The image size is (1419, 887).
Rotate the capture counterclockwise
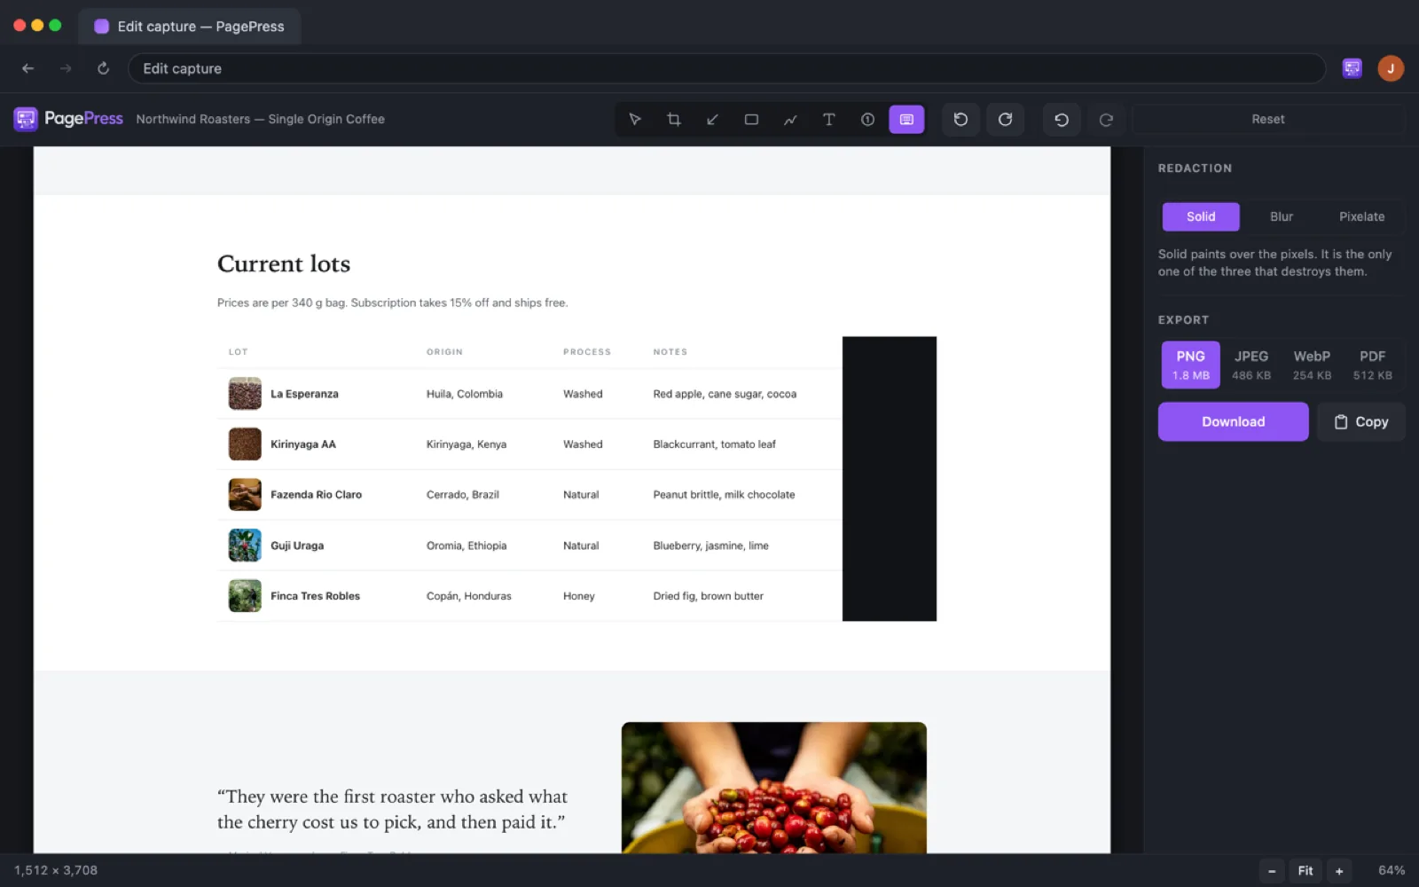pyautogui.click(x=960, y=120)
